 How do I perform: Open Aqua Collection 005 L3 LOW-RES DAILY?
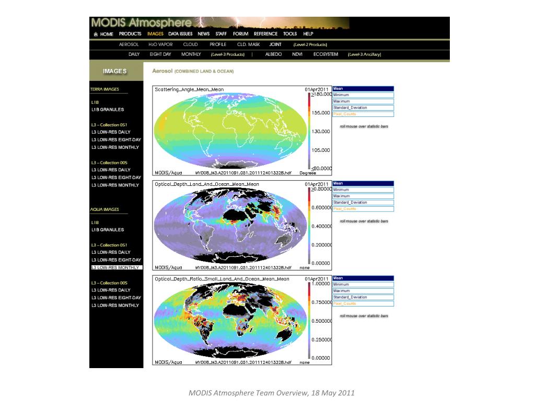pos(111,290)
